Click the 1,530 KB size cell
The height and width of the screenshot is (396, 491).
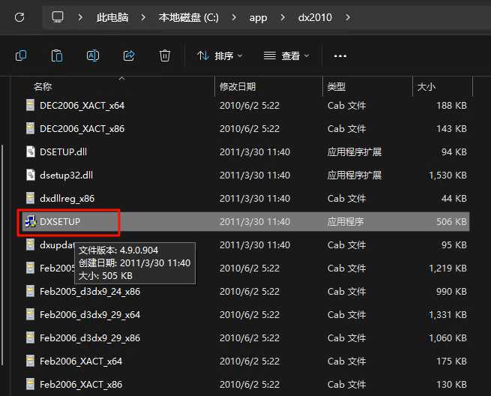448,175
